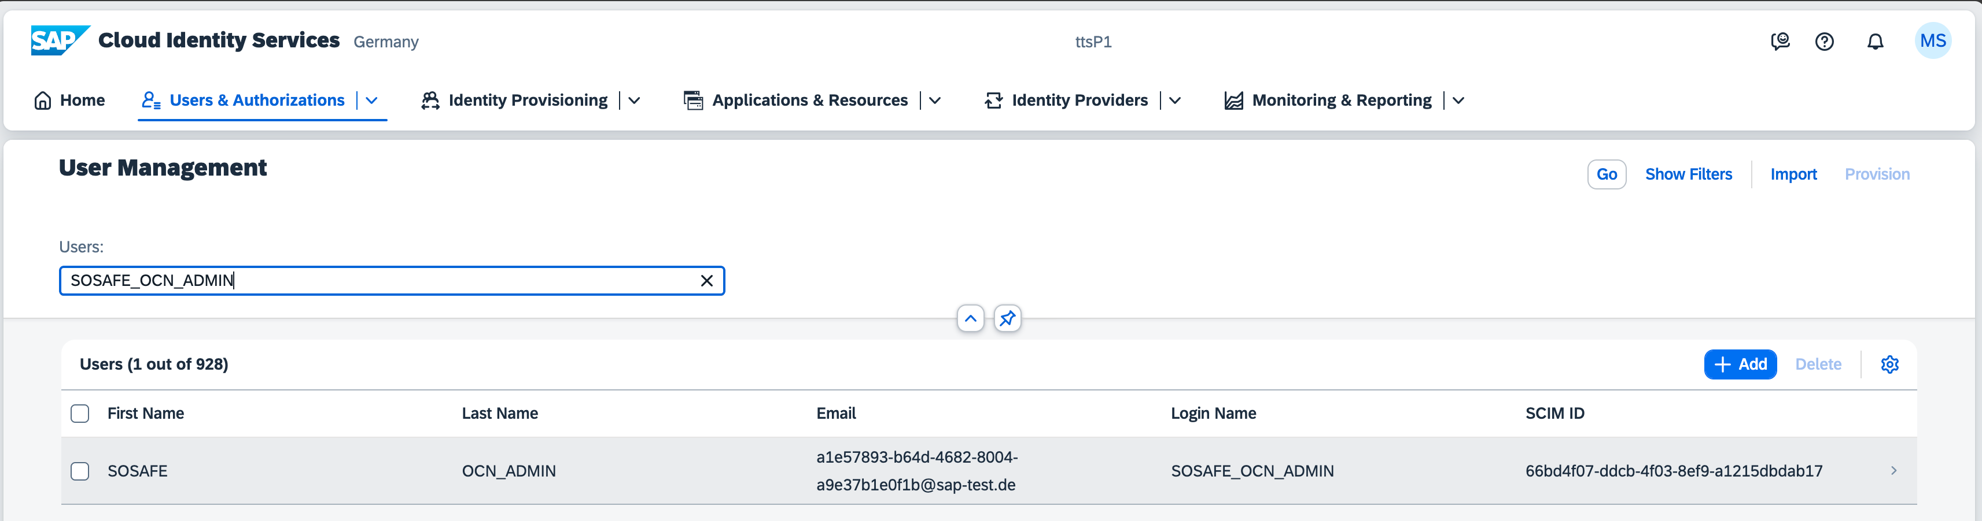Screen dimensions: 1982x521
Task: Open the feedback headset icon
Action: click(x=1780, y=42)
